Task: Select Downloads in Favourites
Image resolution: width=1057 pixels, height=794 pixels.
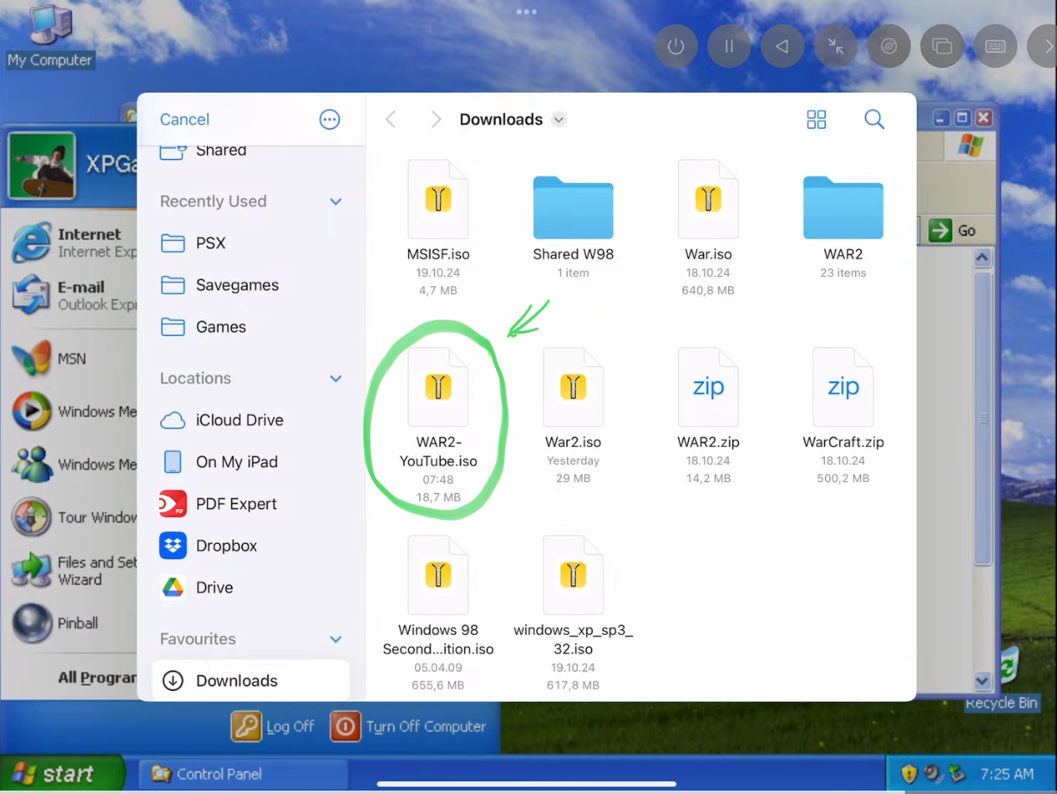Action: (251, 681)
